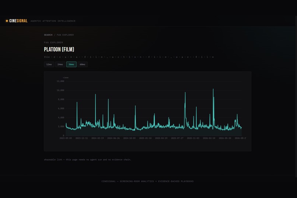297x198 pixels.
Task: Select the 24mo time range
Action: click(x=60, y=64)
